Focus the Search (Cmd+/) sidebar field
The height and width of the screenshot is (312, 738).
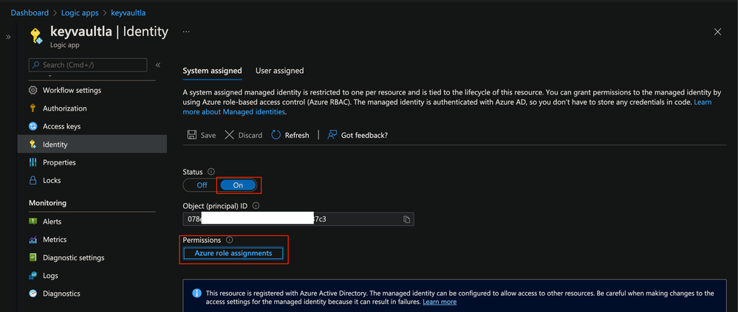pos(88,65)
